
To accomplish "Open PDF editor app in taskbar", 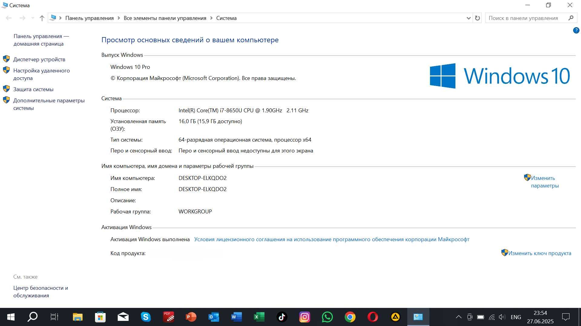I will pos(169,317).
